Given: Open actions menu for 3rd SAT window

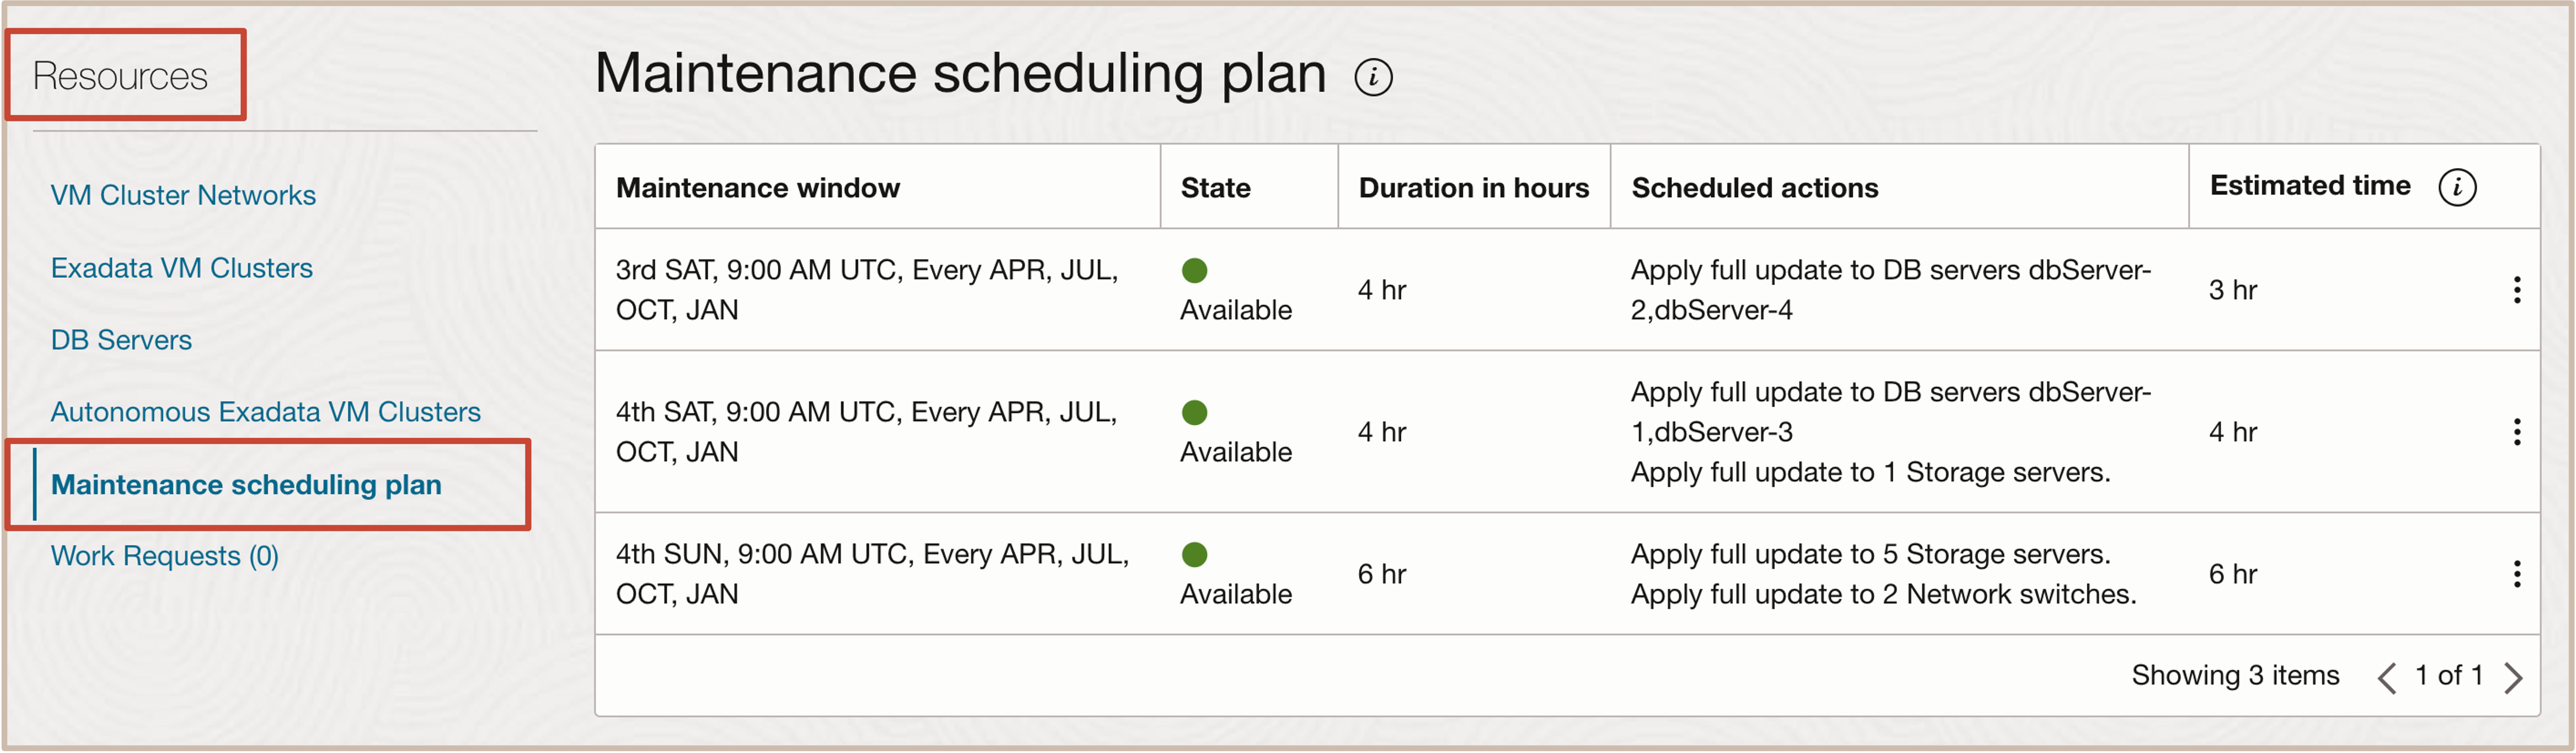Looking at the screenshot, I should pyautogui.click(x=2516, y=290).
